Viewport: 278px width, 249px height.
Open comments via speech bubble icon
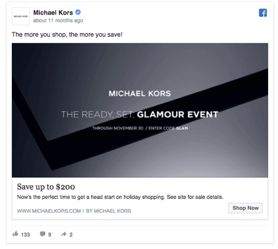(42, 234)
